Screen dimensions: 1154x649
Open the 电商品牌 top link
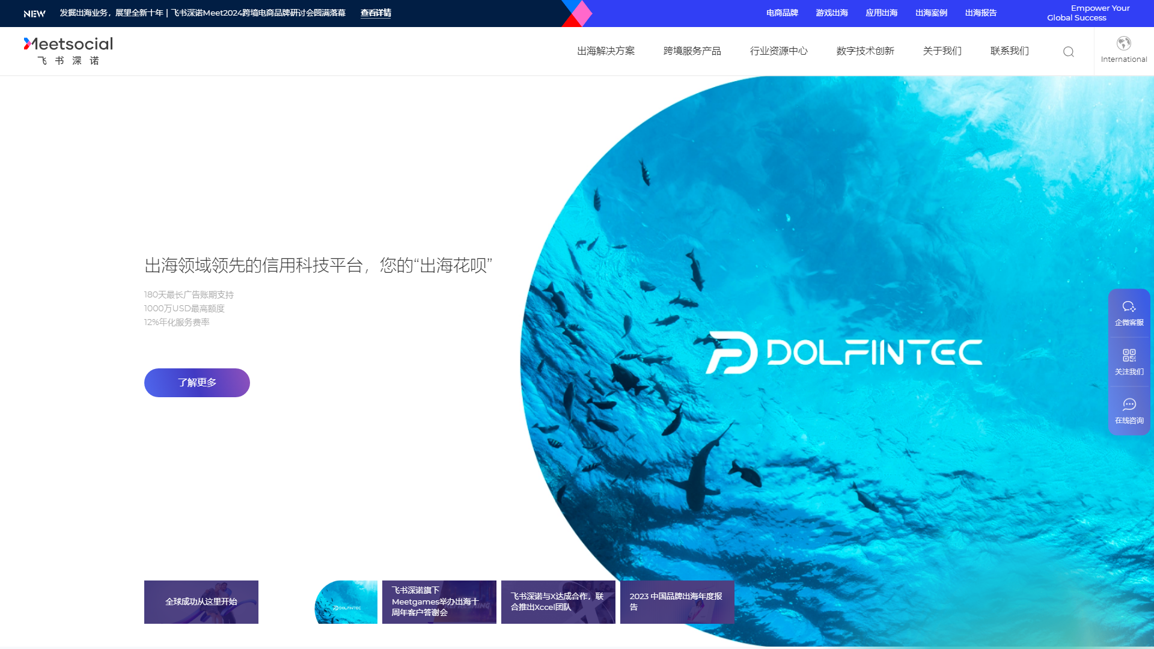pyautogui.click(x=782, y=13)
